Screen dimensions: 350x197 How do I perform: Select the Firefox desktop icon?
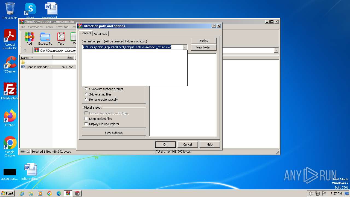coord(10,118)
